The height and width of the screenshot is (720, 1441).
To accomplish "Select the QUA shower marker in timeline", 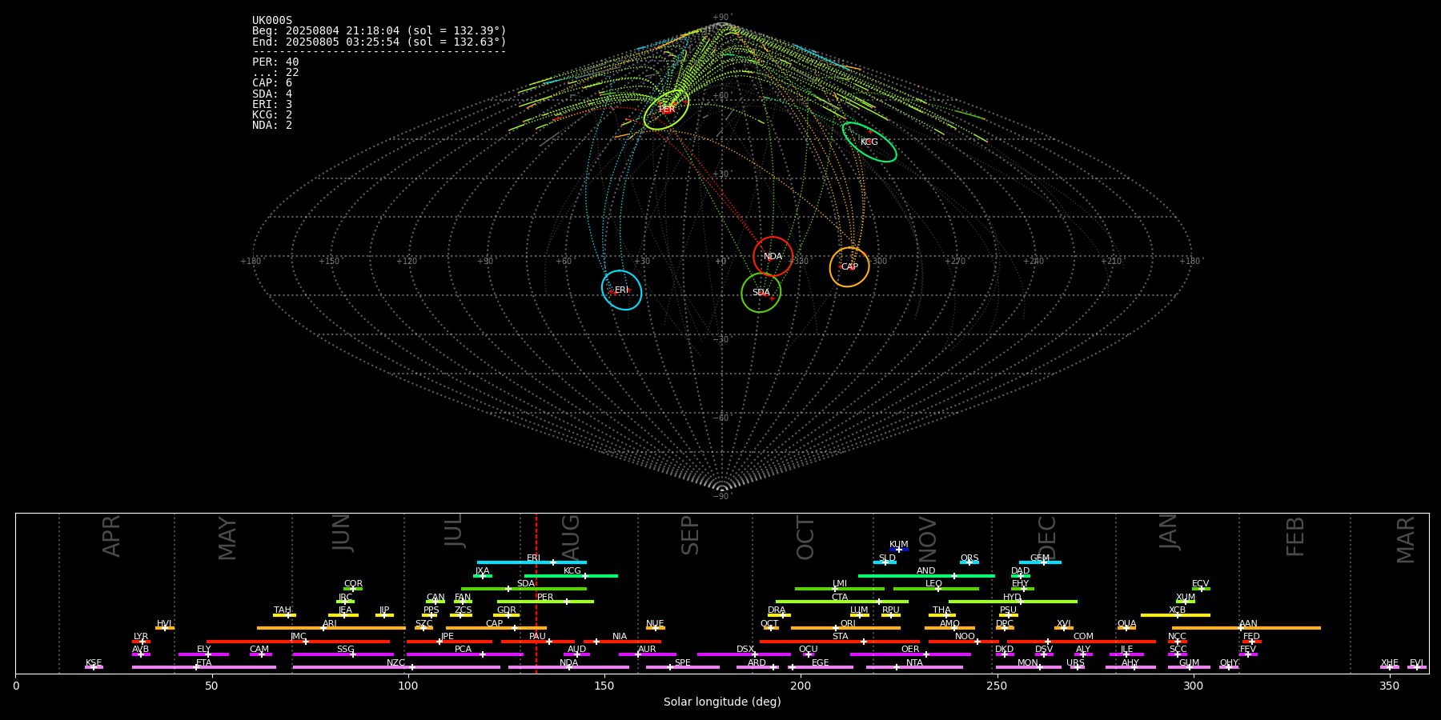I will tap(1126, 628).
